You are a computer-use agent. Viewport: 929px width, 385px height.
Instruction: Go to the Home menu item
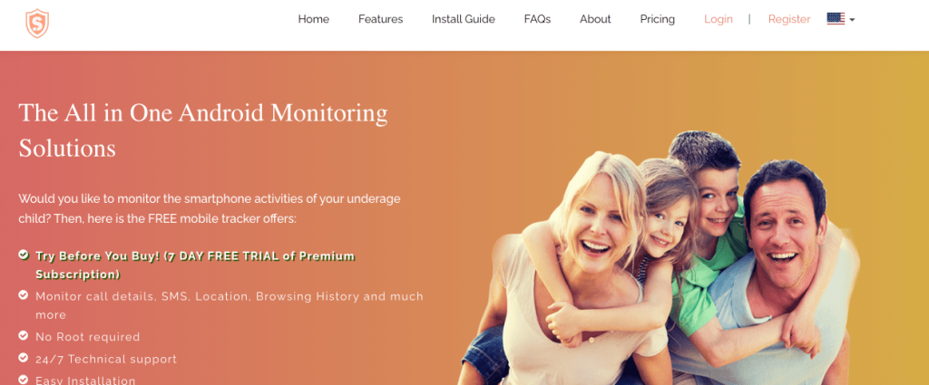pos(313,19)
